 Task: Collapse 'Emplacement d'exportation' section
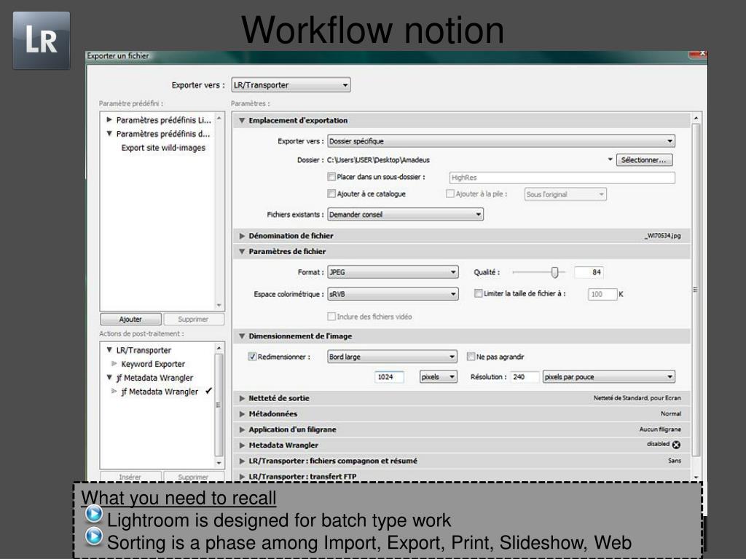point(242,121)
